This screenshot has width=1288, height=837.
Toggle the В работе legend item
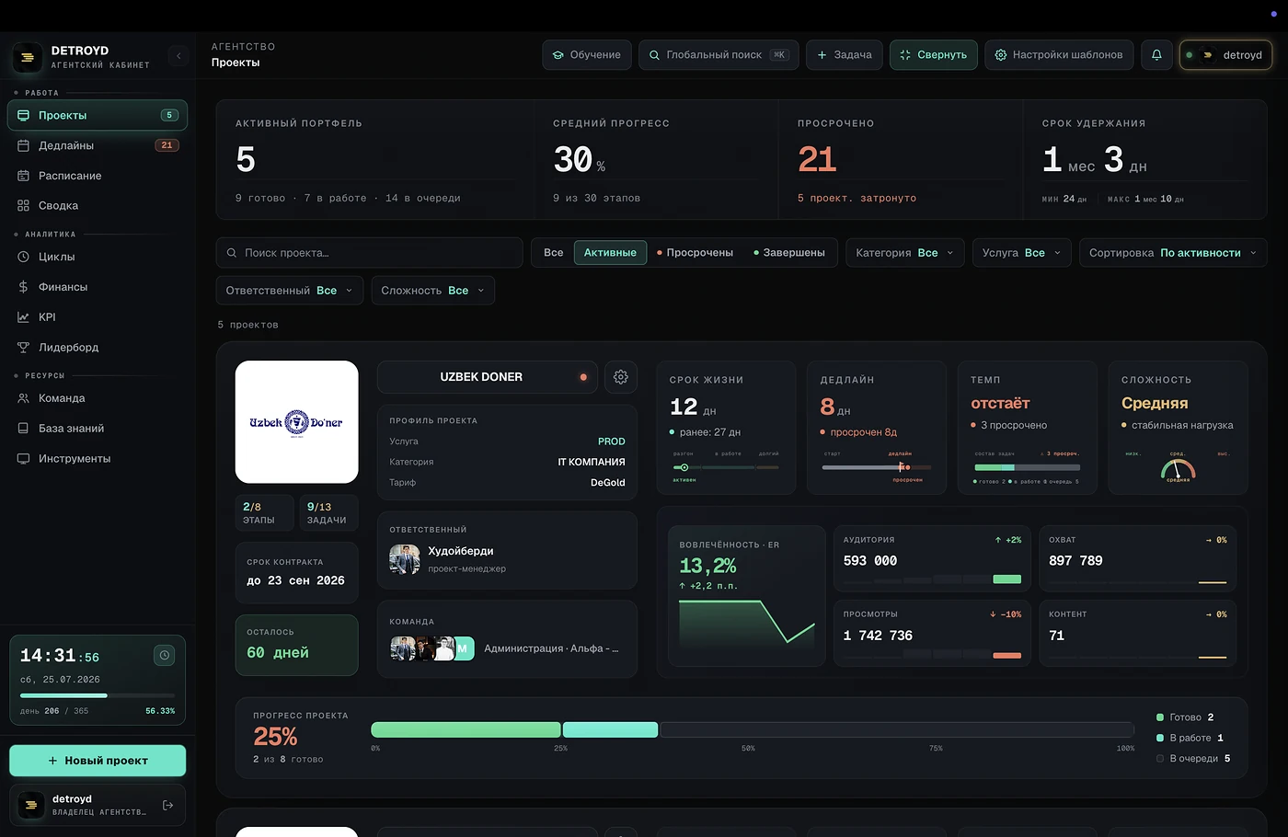[1190, 738]
